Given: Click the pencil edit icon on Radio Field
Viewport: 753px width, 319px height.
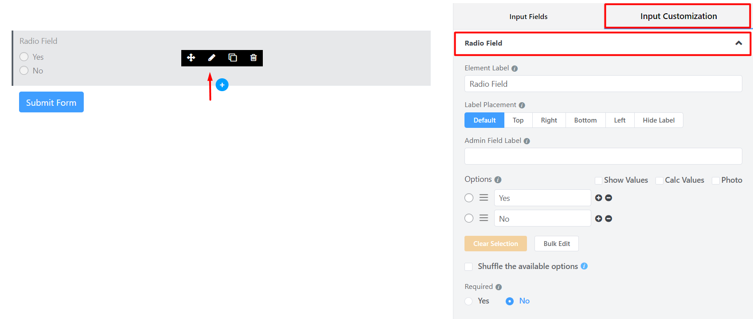Looking at the screenshot, I should click(x=212, y=58).
